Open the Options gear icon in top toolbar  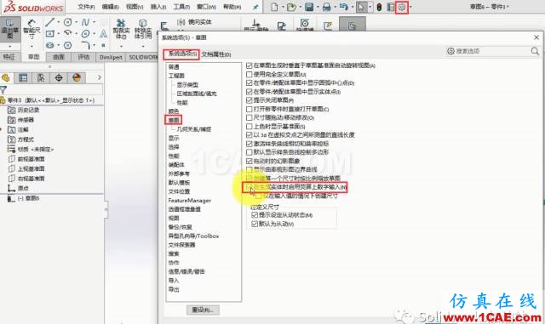(x=402, y=7)
